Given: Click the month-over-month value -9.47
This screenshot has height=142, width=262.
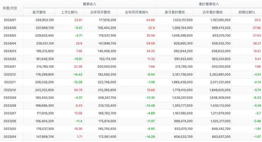Looking at the screenshot, I should [78, 28].
